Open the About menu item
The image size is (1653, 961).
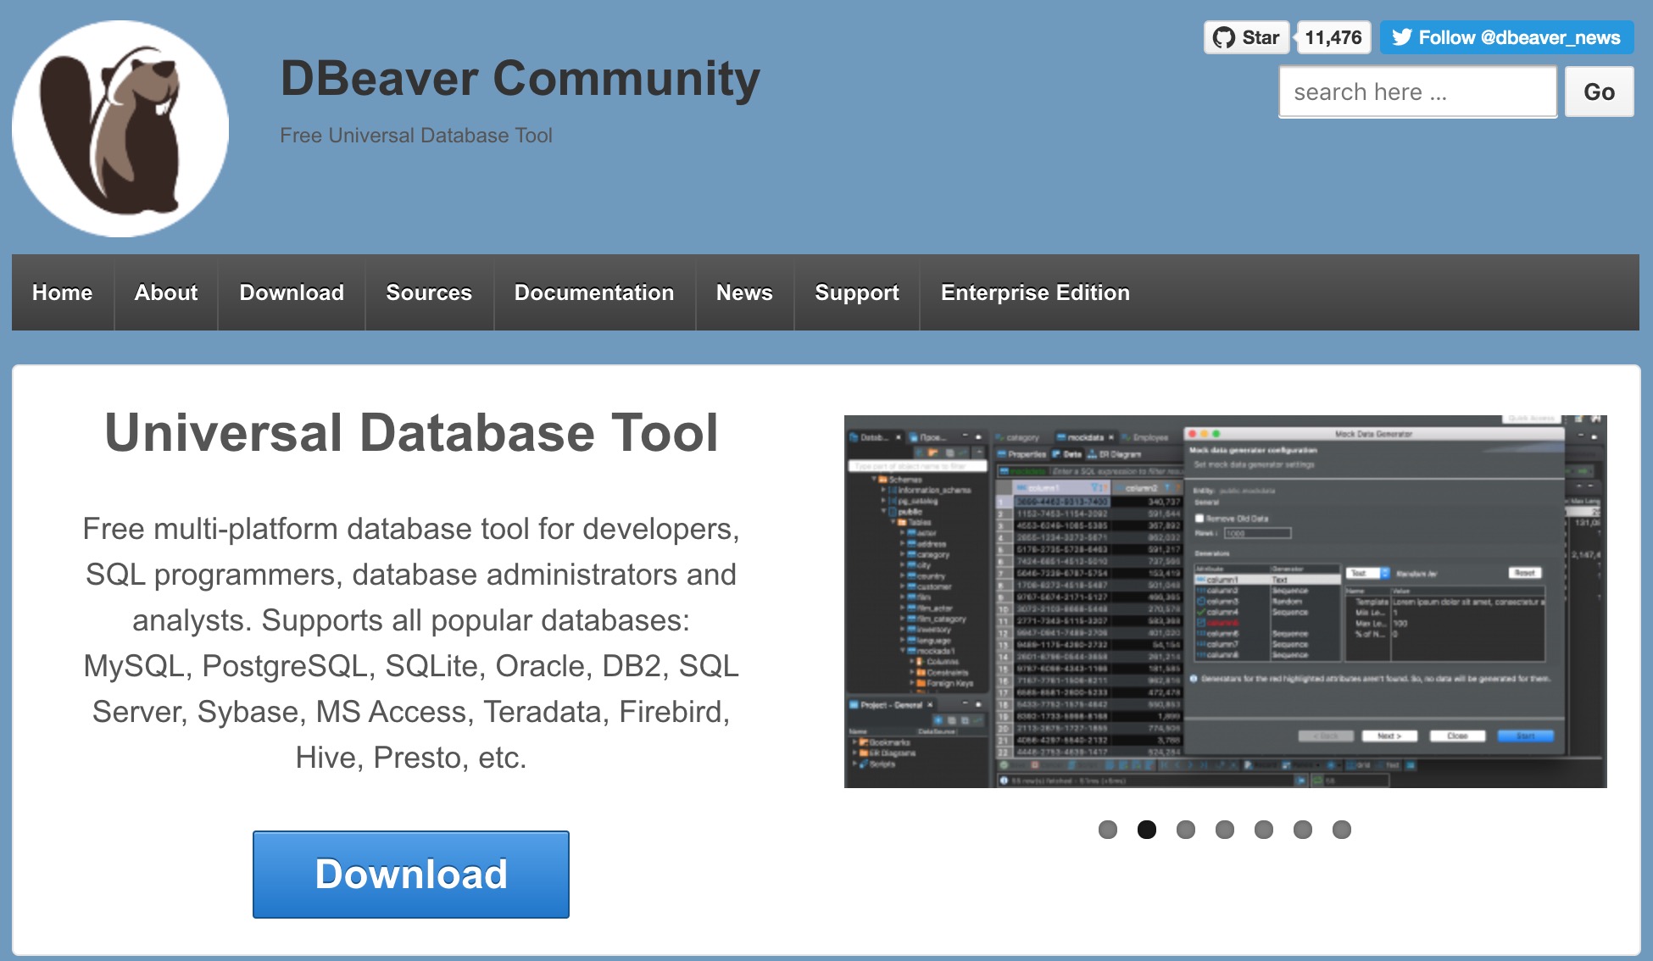click(x=166, y=292)
